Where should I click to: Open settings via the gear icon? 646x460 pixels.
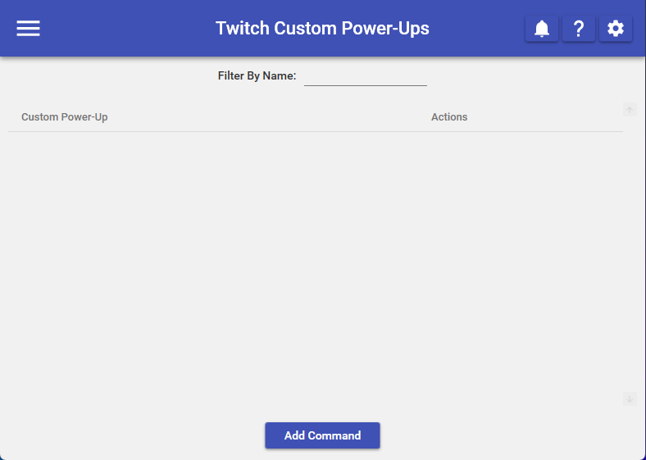pyautogui.click(x=616, y=29)
